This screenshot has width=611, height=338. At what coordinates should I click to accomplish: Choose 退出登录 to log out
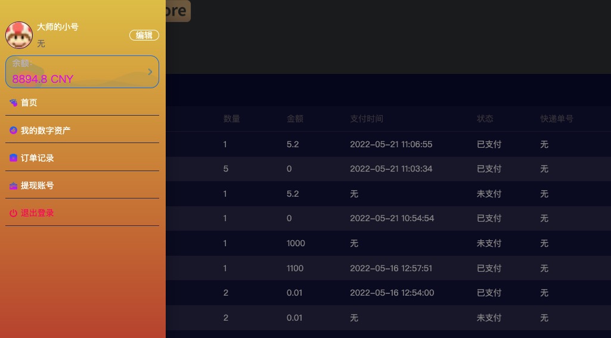click(38, 213)
